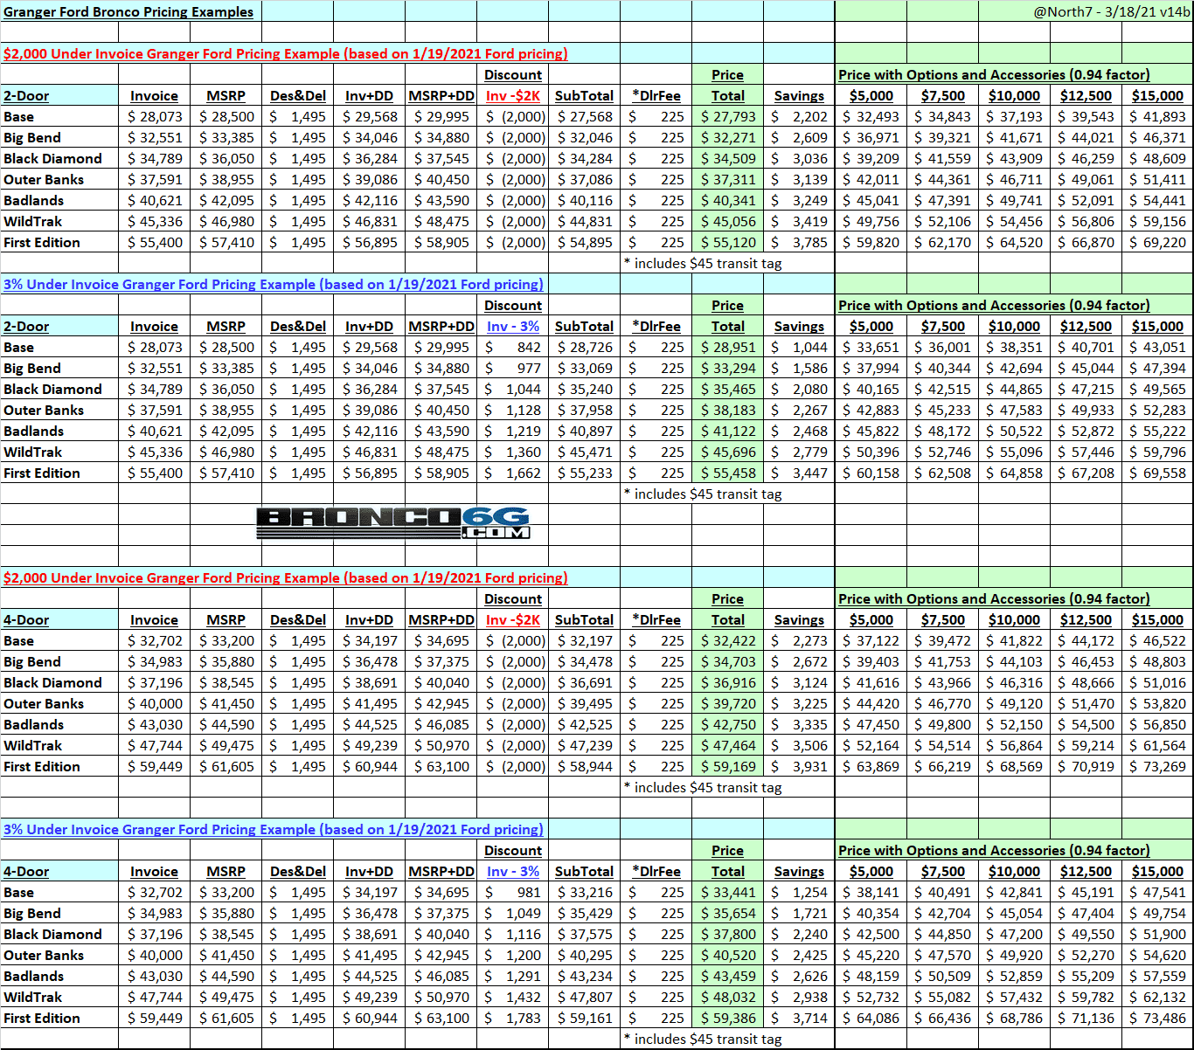The height and width of the screenshot is (1050, 1194).
Task: Select the $43,459 Badlands price total
Action: (x=727, y=976)
